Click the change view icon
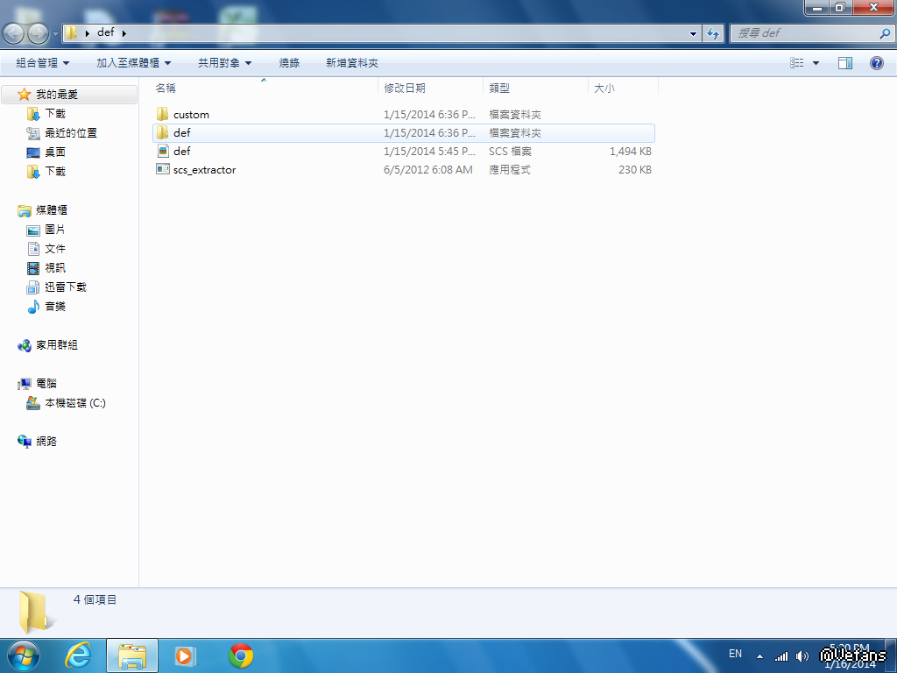This screenshot has width=897, height=673. click(797, 63)
